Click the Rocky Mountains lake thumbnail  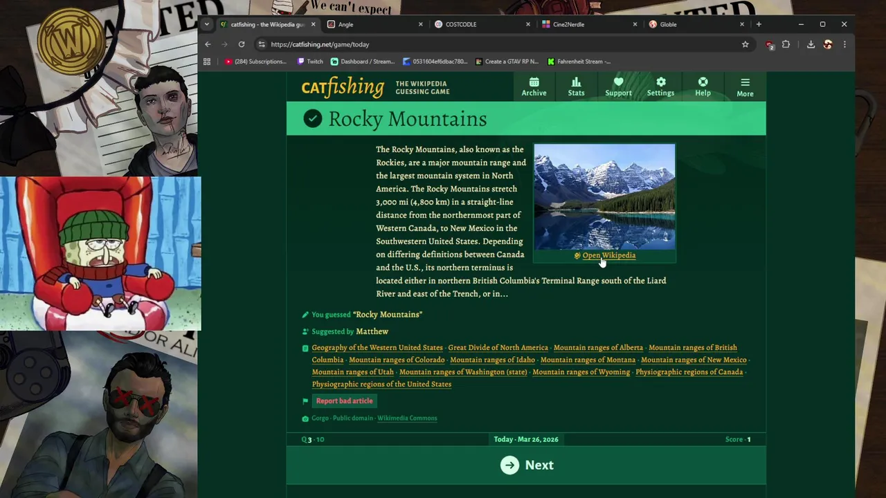[604, 196]
